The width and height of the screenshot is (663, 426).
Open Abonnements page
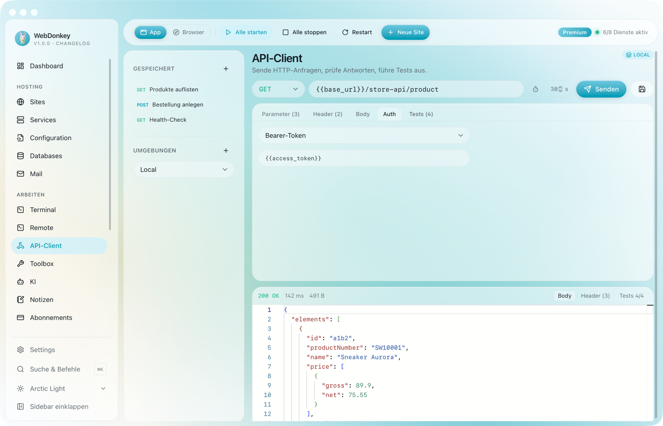[x=59, y=318]
